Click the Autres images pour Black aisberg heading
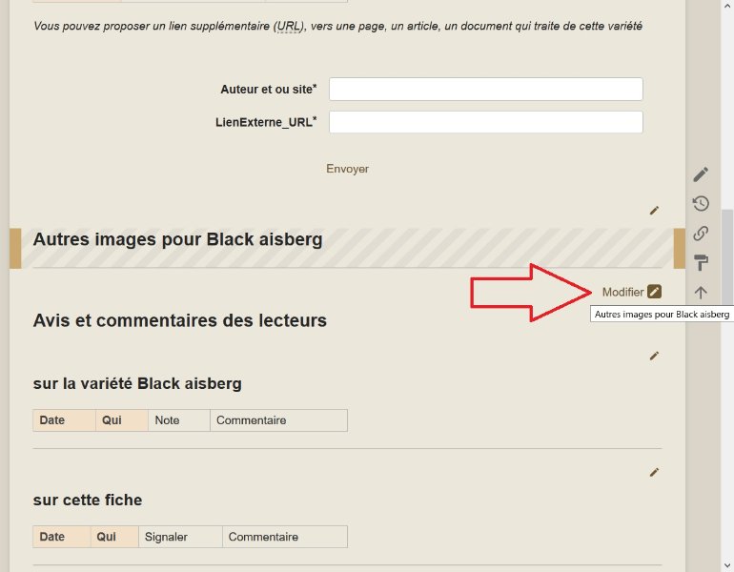This screenshot has width=734, height=572. [x=178, y=239]
